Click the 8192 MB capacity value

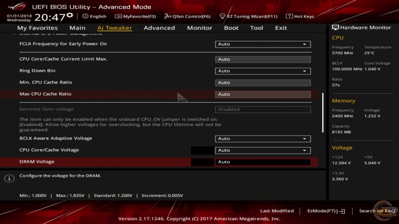(341, 132)
